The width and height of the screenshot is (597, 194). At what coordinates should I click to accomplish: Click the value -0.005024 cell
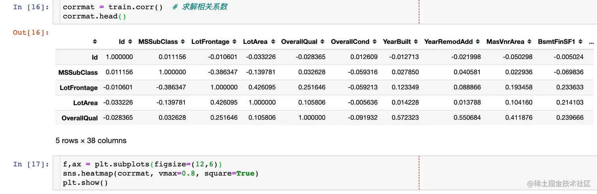tap(569, 57)
